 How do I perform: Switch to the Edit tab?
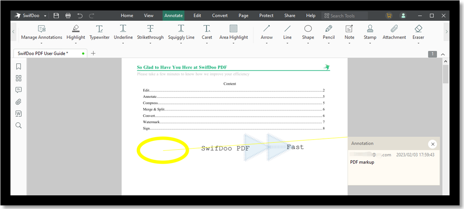(x=197, y=16)
